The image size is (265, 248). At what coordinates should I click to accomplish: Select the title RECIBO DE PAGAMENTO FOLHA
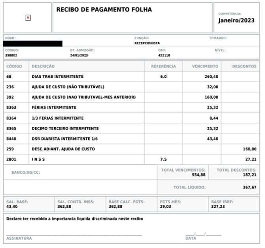[x=104, y=9]
